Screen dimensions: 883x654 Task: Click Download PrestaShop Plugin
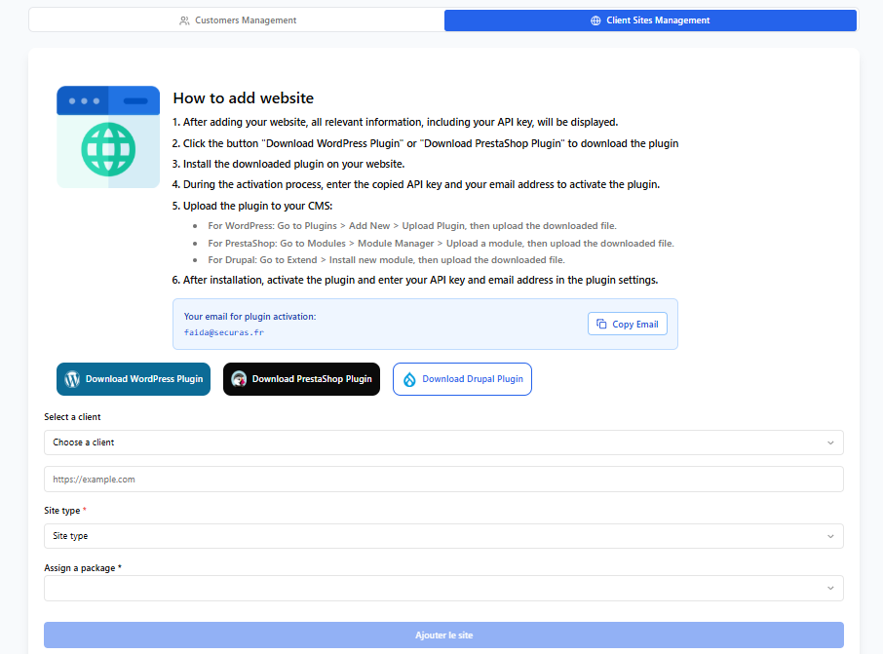[301, 379]
